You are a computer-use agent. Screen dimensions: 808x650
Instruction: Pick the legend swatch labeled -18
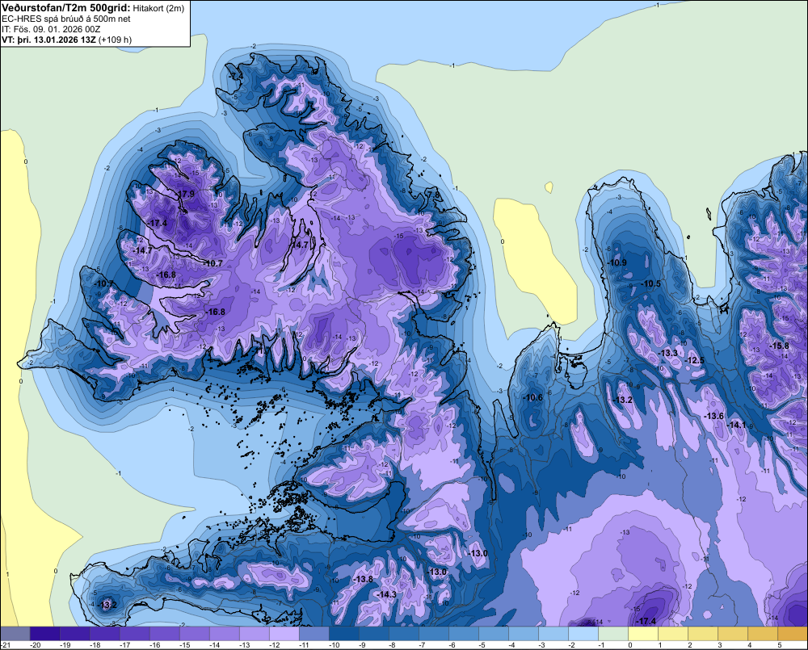[105, 633]
